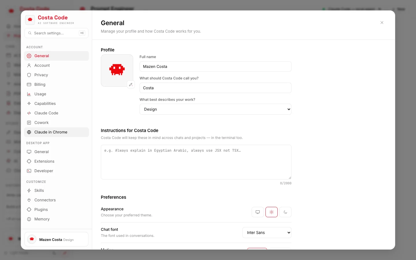416x260 pixels.
Task: Click the Claude Code label
Action: pyautogui.click(x=46, y=113)
